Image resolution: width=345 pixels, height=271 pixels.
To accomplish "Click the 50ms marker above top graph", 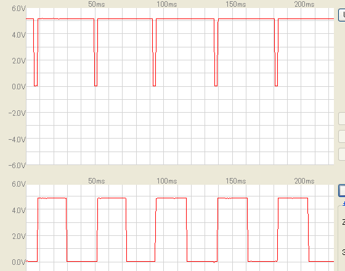I will pos(97,4).
